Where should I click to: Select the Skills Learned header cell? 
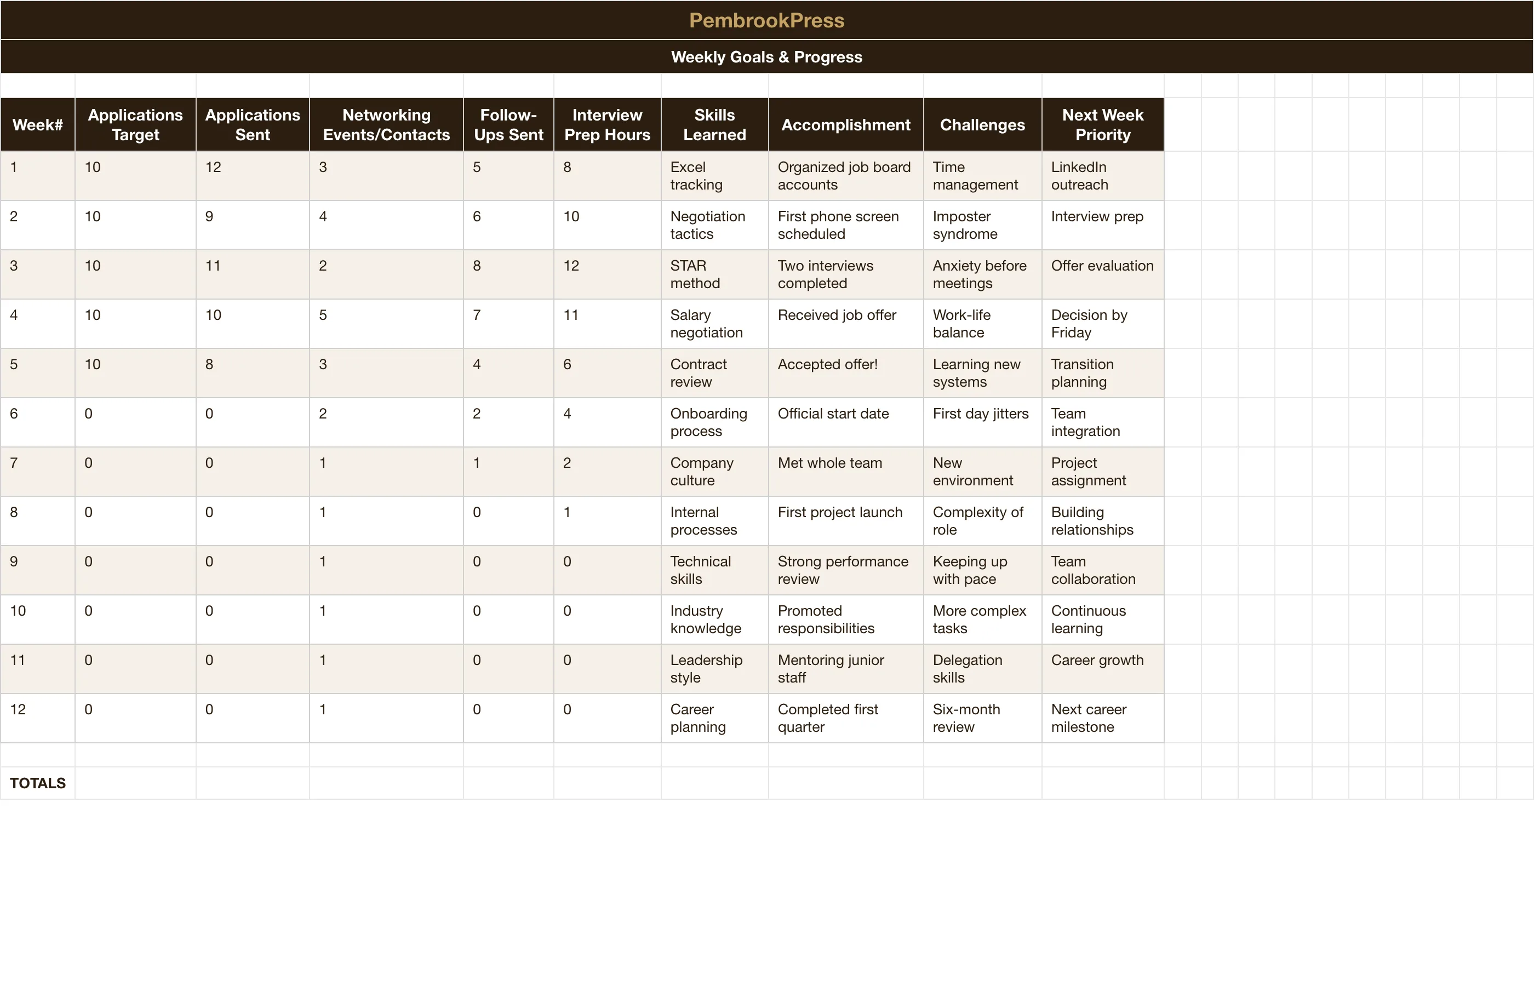[x=714, y=124]
